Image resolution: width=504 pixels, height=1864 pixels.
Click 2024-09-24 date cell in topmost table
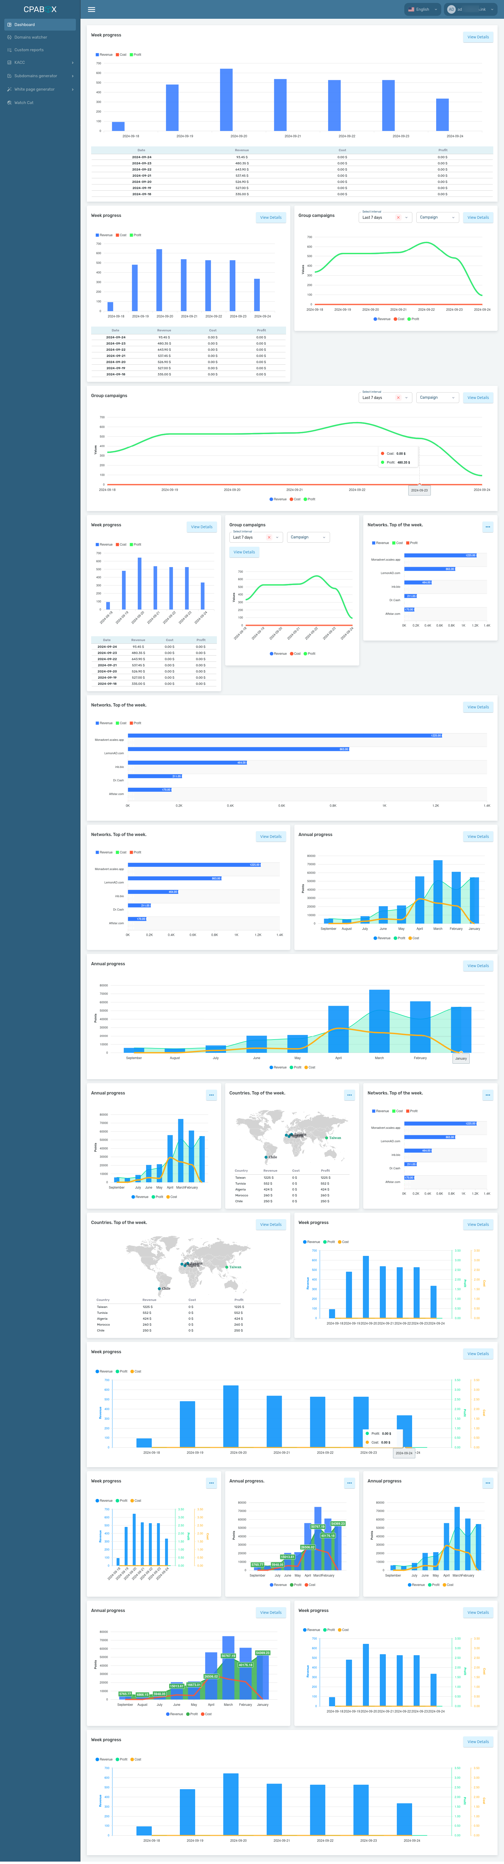click(x=142, y=157)
